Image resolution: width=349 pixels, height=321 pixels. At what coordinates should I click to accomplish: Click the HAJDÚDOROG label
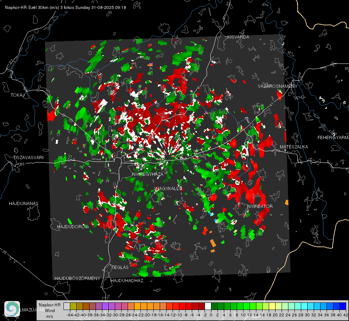pyautogui.click(x=73, y=227)
